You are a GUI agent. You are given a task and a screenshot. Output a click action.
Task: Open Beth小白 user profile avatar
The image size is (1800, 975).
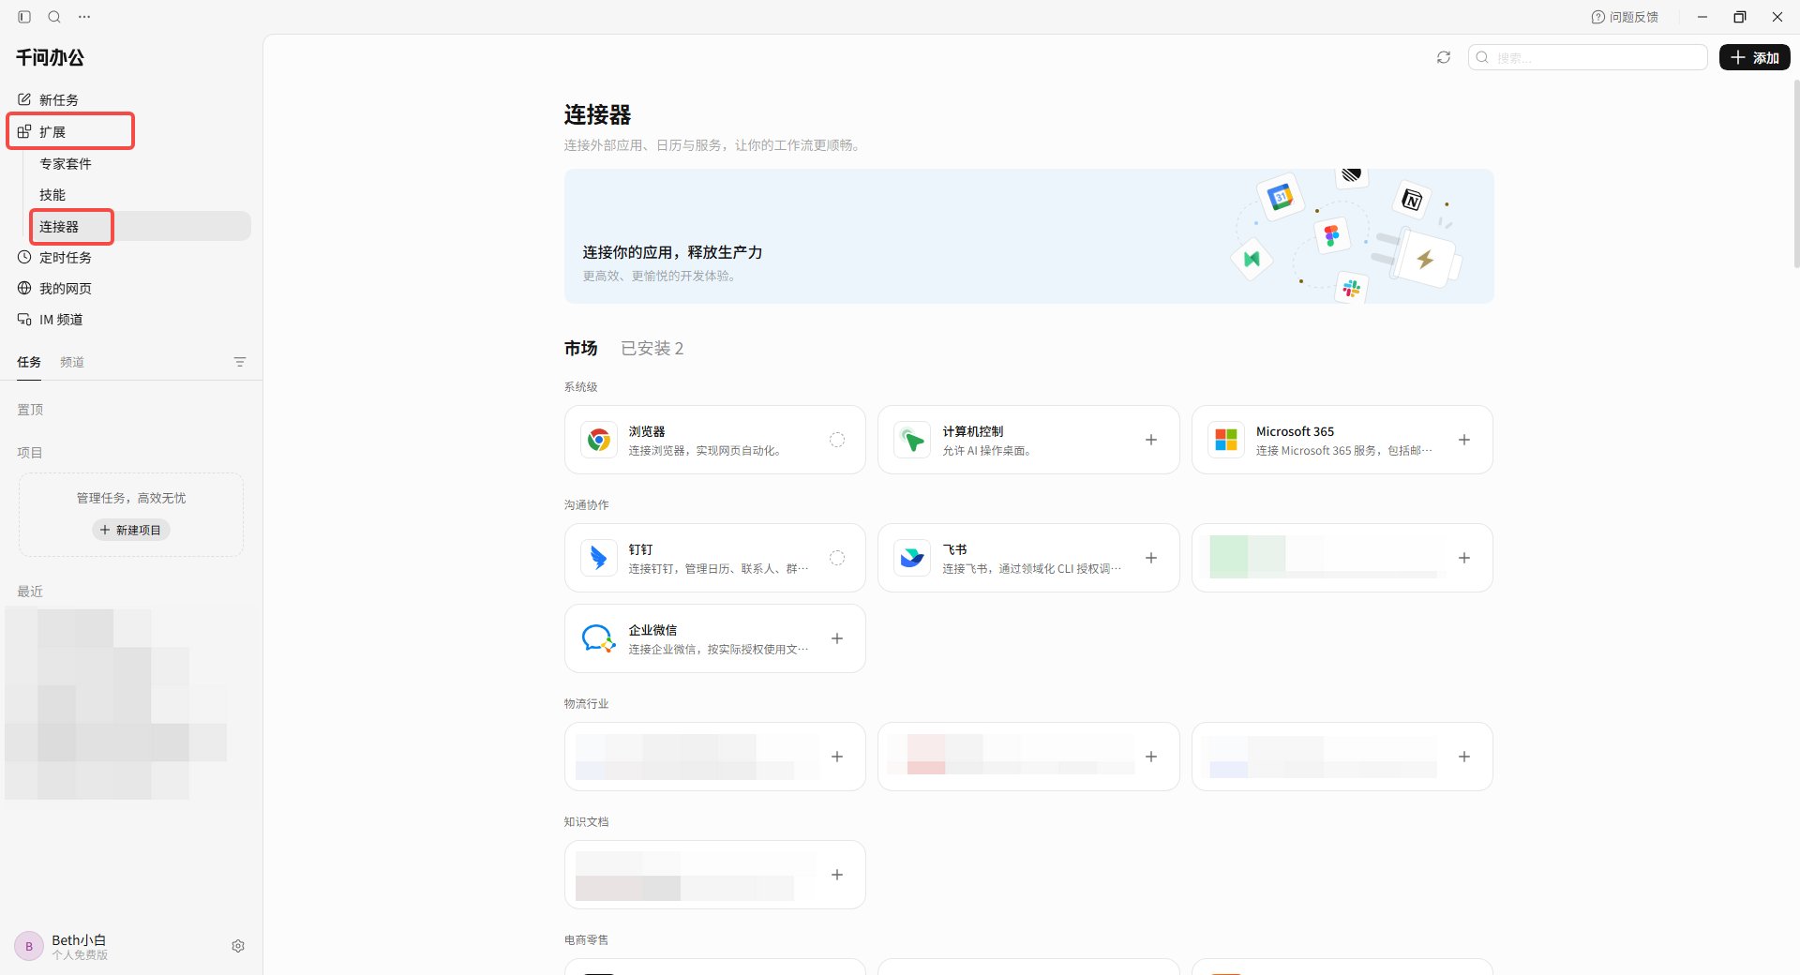pos(29,946)
